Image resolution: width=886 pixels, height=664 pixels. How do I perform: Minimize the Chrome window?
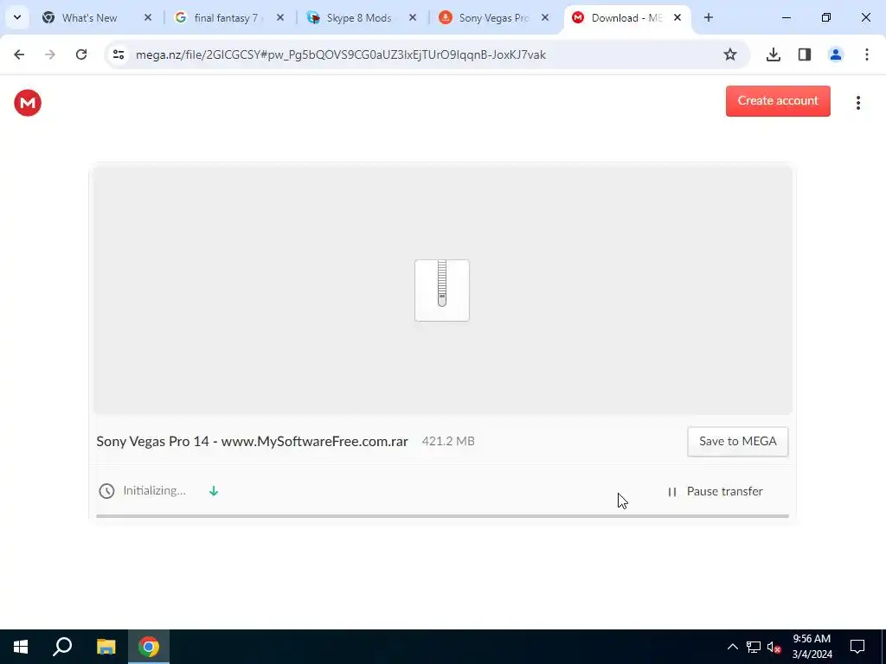pos(786,17)
